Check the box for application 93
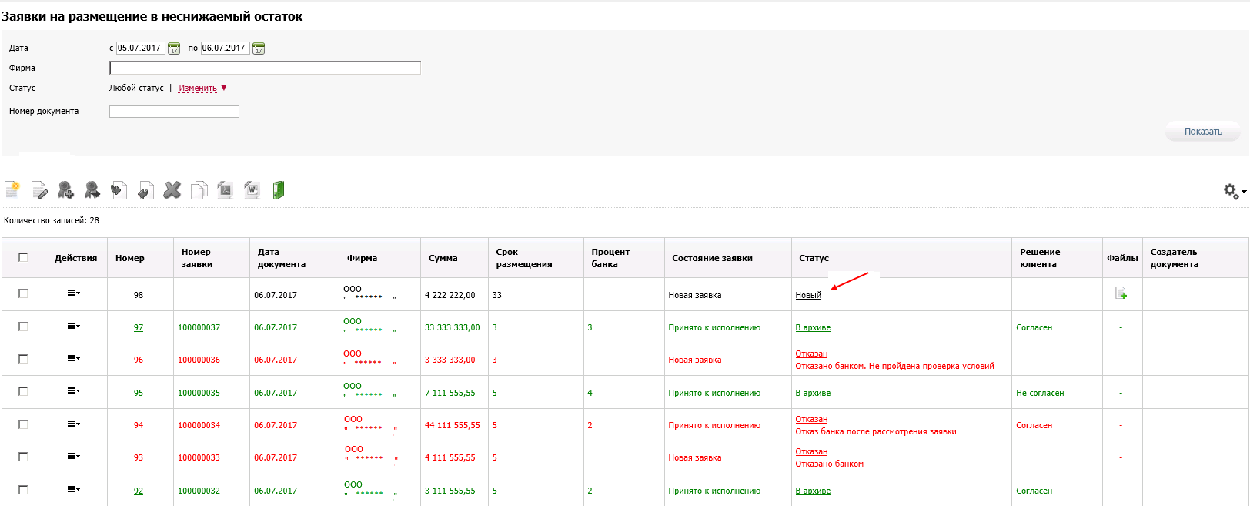Screen dimensions: 1250x506 23,457
